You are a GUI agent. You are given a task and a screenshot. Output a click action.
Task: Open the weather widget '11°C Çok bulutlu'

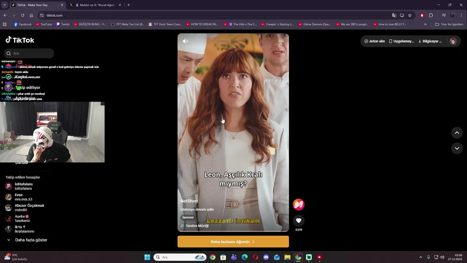point(16,257)
